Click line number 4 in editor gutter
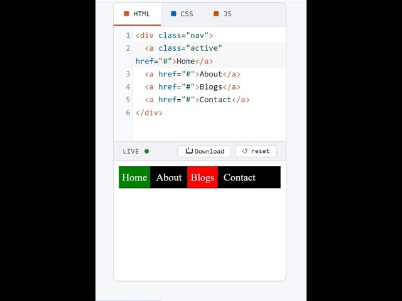Image resolution: width=402 pixels, height=301 pixels. [128, 87]
